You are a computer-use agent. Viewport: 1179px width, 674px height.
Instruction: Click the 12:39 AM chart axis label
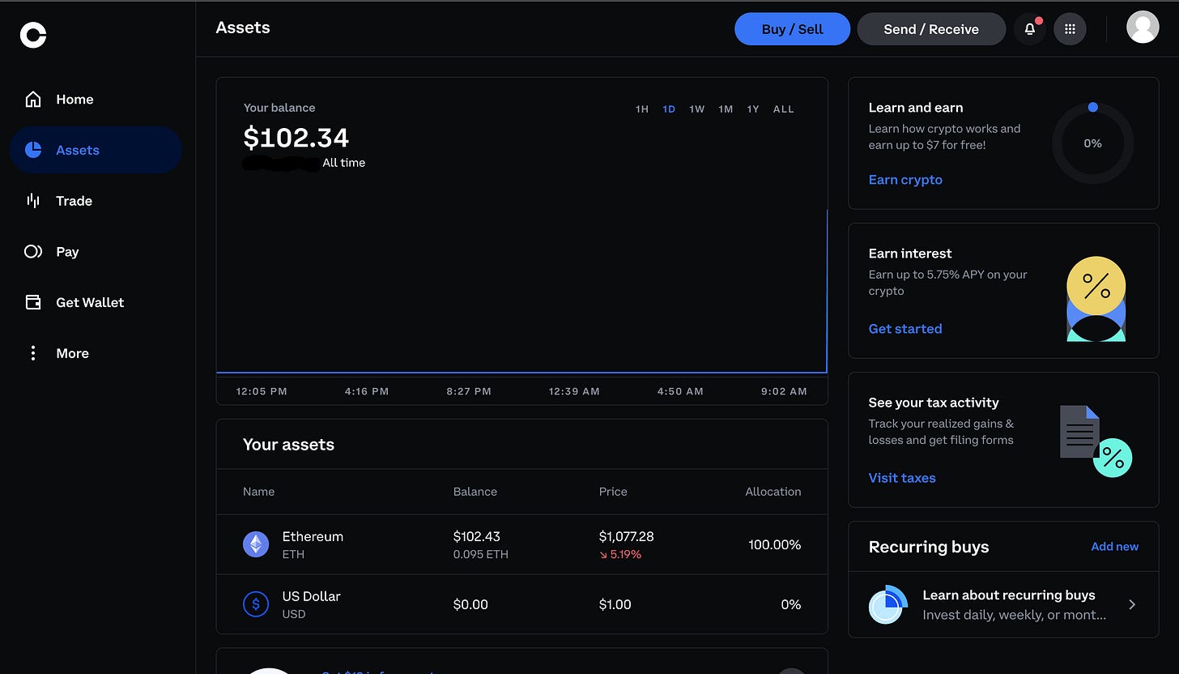(574, 391)
